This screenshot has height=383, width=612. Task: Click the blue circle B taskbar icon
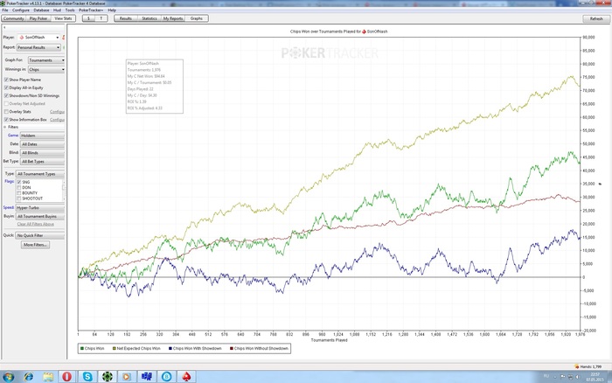tap(167, 377)
